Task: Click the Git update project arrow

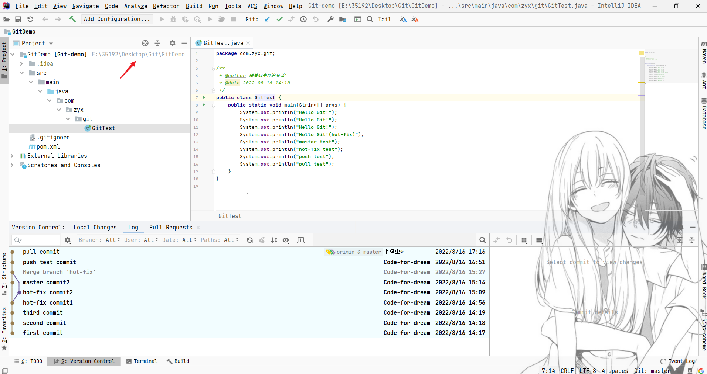Action: [x=267, y=19]
